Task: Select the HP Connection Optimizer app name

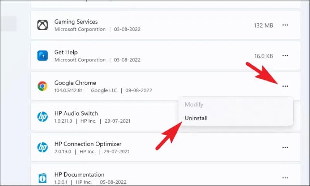Action: [x=88, y=144]
